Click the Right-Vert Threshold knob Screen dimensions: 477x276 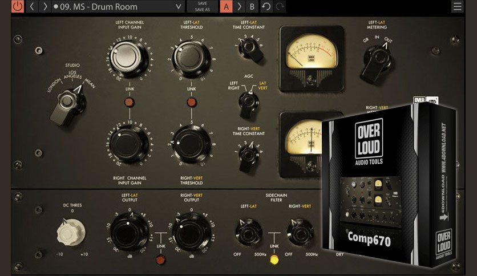coord(191,144)
